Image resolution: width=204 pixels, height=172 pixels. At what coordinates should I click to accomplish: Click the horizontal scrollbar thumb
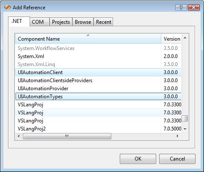(67, 136)
